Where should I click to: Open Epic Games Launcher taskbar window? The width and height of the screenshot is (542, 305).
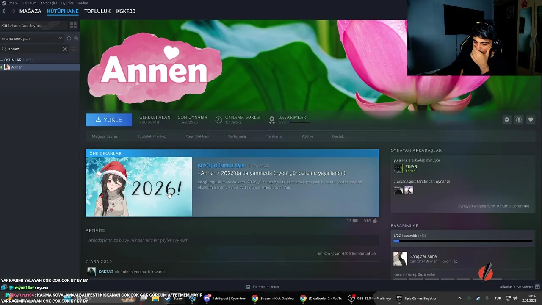coord(417,298)
